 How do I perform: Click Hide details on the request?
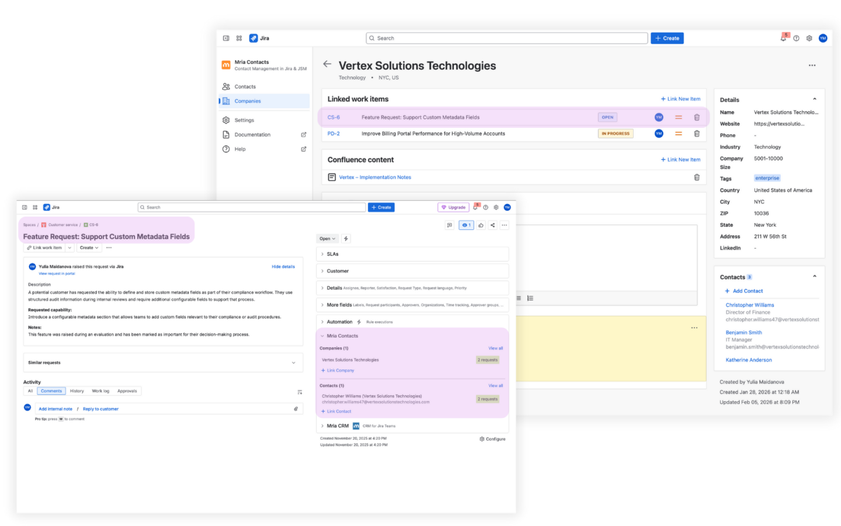click(x=283, y=266)
